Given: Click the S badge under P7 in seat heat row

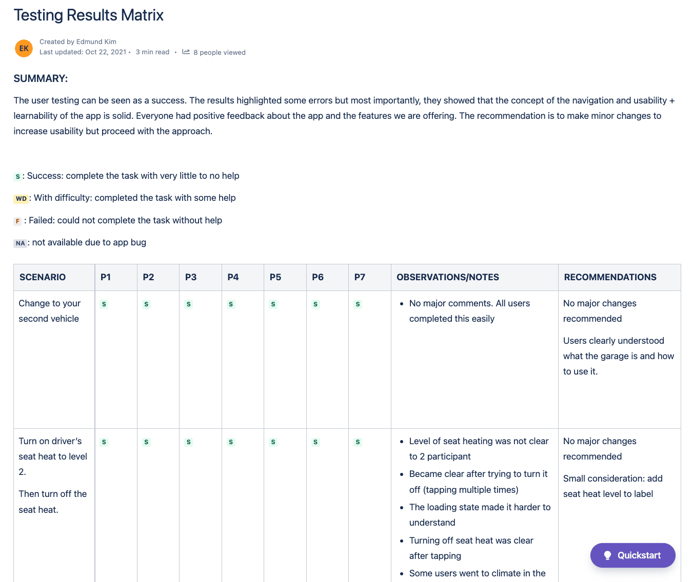Looking at the screenshot, I should (358, 442).
